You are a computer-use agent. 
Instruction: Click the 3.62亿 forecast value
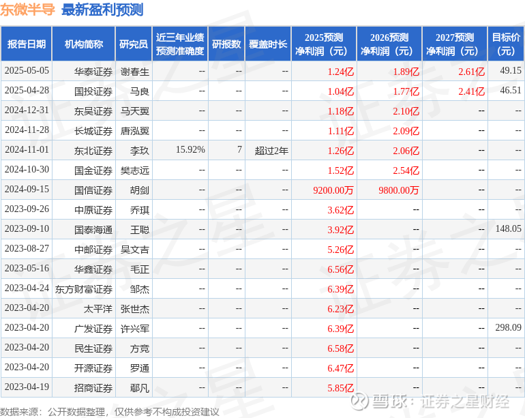point(340,210)
